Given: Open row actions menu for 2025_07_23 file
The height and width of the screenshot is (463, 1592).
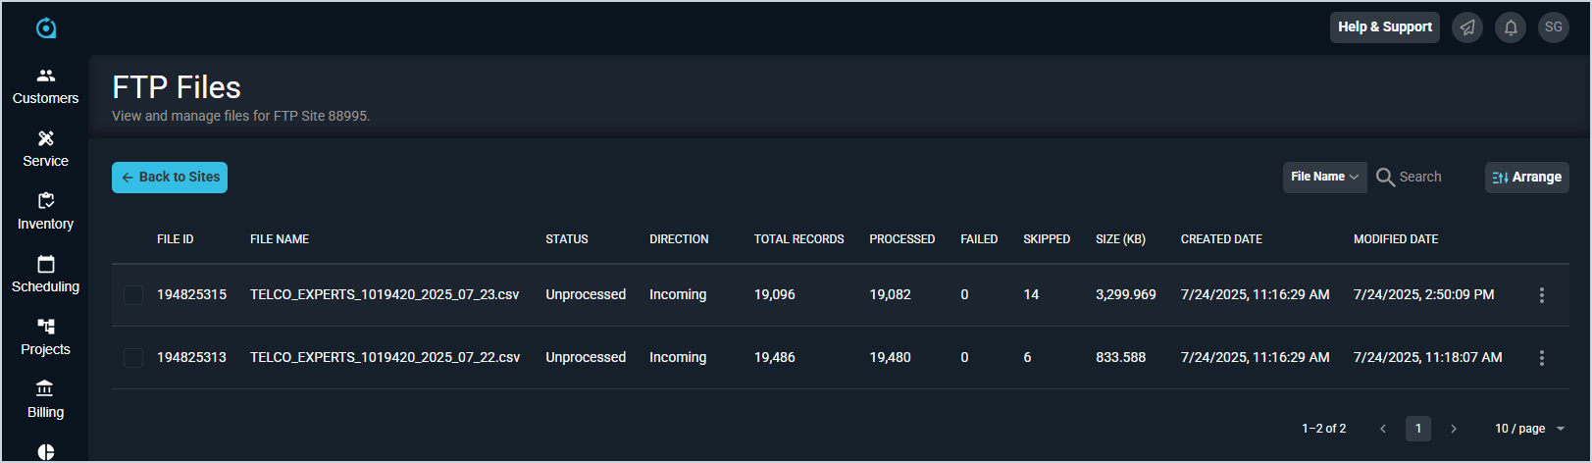Looking at the screenshot, I should [1541, 295].
